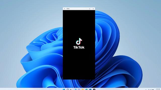161x90 pixels.
Task: Open taskbar Search magnifier
Action: click(x=68, y=89)
